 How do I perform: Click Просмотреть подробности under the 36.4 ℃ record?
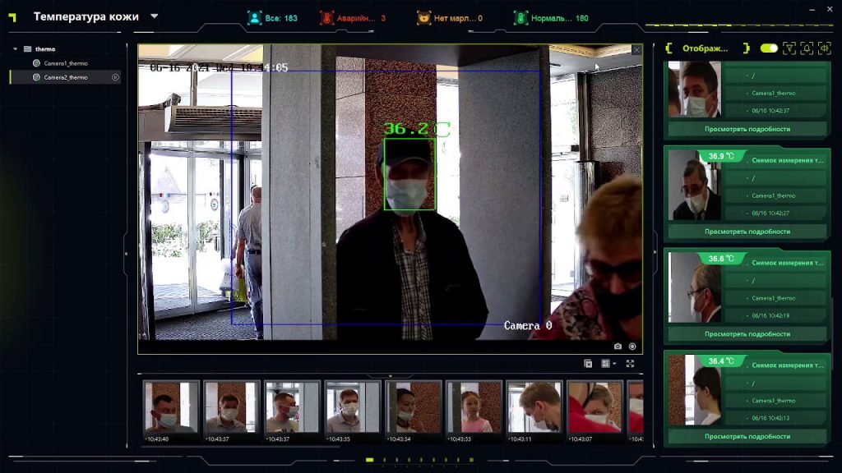pyautogui.click(x=747, y=437)
